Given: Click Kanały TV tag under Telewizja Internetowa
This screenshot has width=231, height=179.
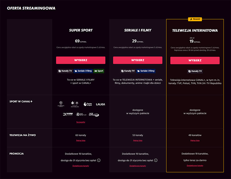Looking at the screenshot, I should 195,71.
